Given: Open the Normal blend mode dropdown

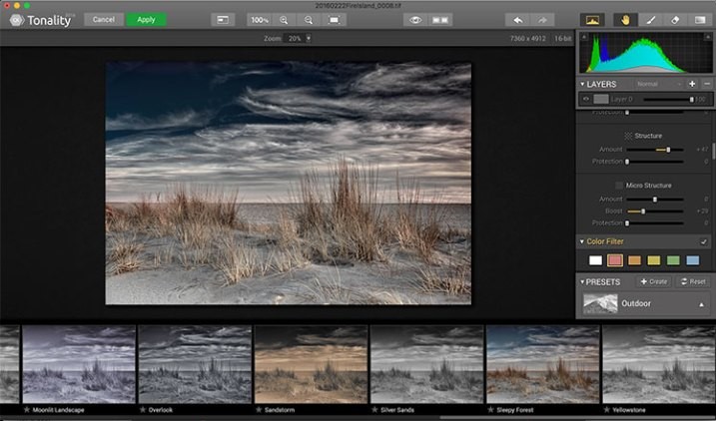Looking at the screenshot, I should (657, 84).
